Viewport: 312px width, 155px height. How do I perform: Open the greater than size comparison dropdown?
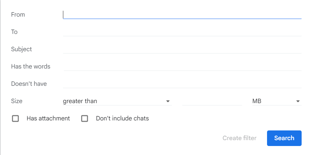[117, 101]
